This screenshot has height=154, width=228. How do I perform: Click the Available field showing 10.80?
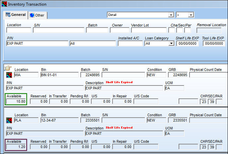point(16,101)
